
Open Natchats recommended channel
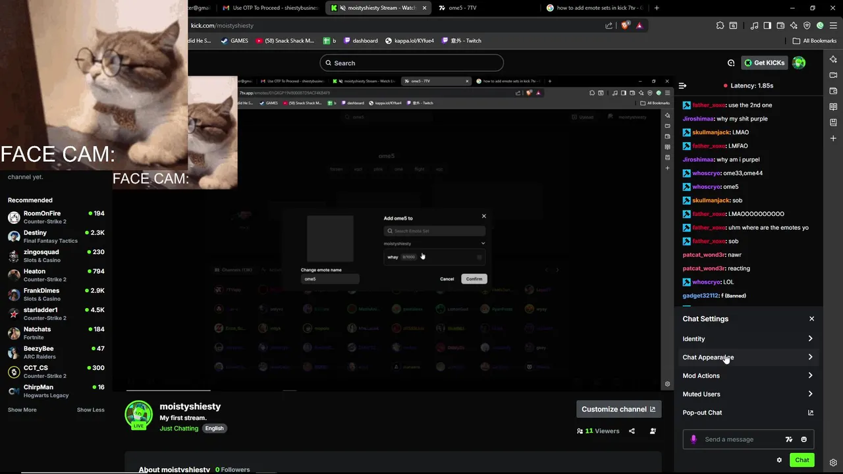click(56, 333)
